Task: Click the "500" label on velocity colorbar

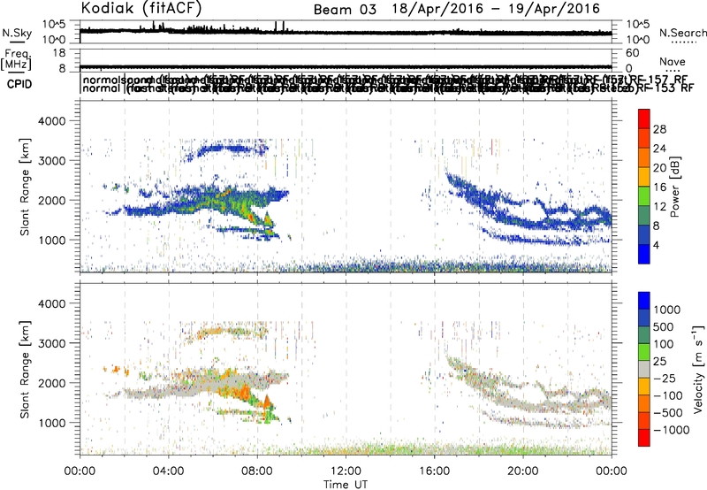Action: click(664, 327)
